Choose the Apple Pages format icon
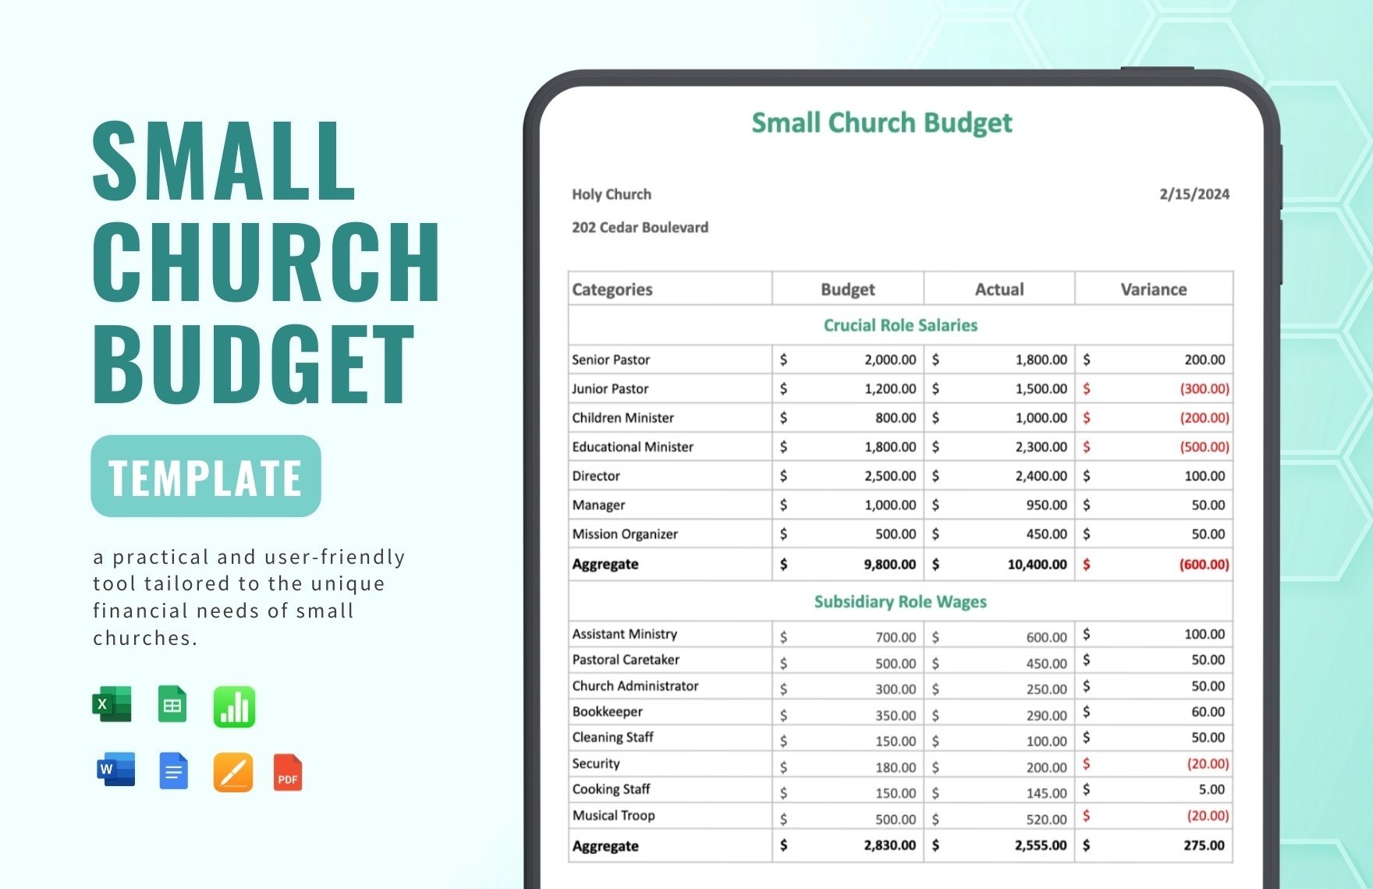The height and width of the screenshot is (889, 1373). [234, 770]
